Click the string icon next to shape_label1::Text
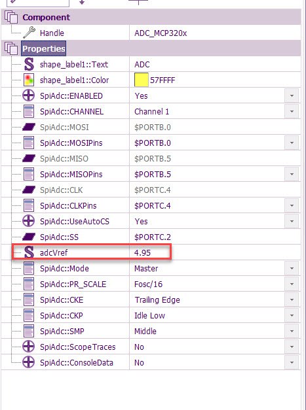Viewport: 306px width, 410px height. coord(29,64)
